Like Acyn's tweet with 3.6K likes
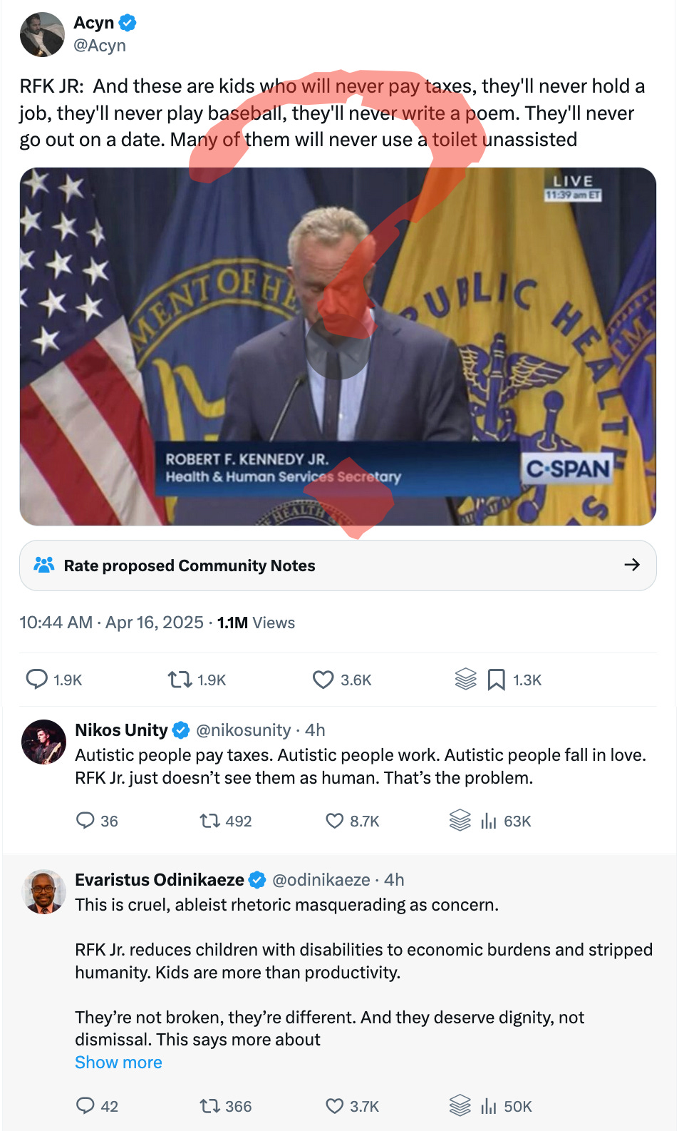 tap(323, 679)
